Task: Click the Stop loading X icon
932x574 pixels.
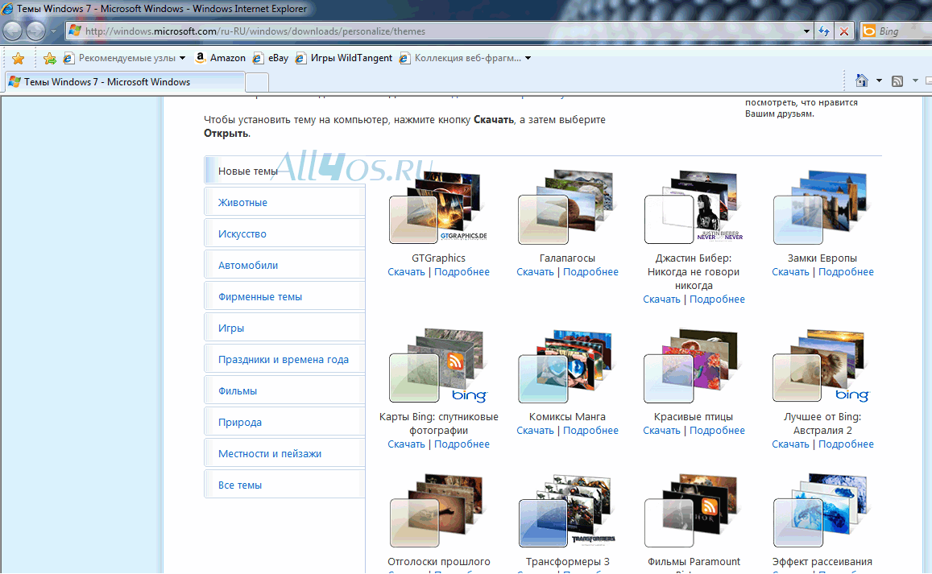Action: click(844, 31)
